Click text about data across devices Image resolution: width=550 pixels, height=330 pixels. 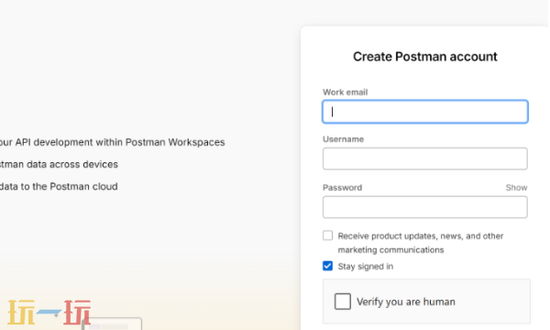coord(59,164)
